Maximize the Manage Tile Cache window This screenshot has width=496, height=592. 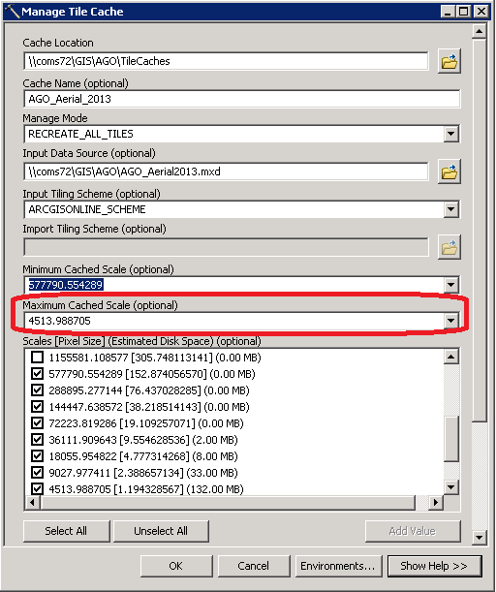[x=464, y=12]
